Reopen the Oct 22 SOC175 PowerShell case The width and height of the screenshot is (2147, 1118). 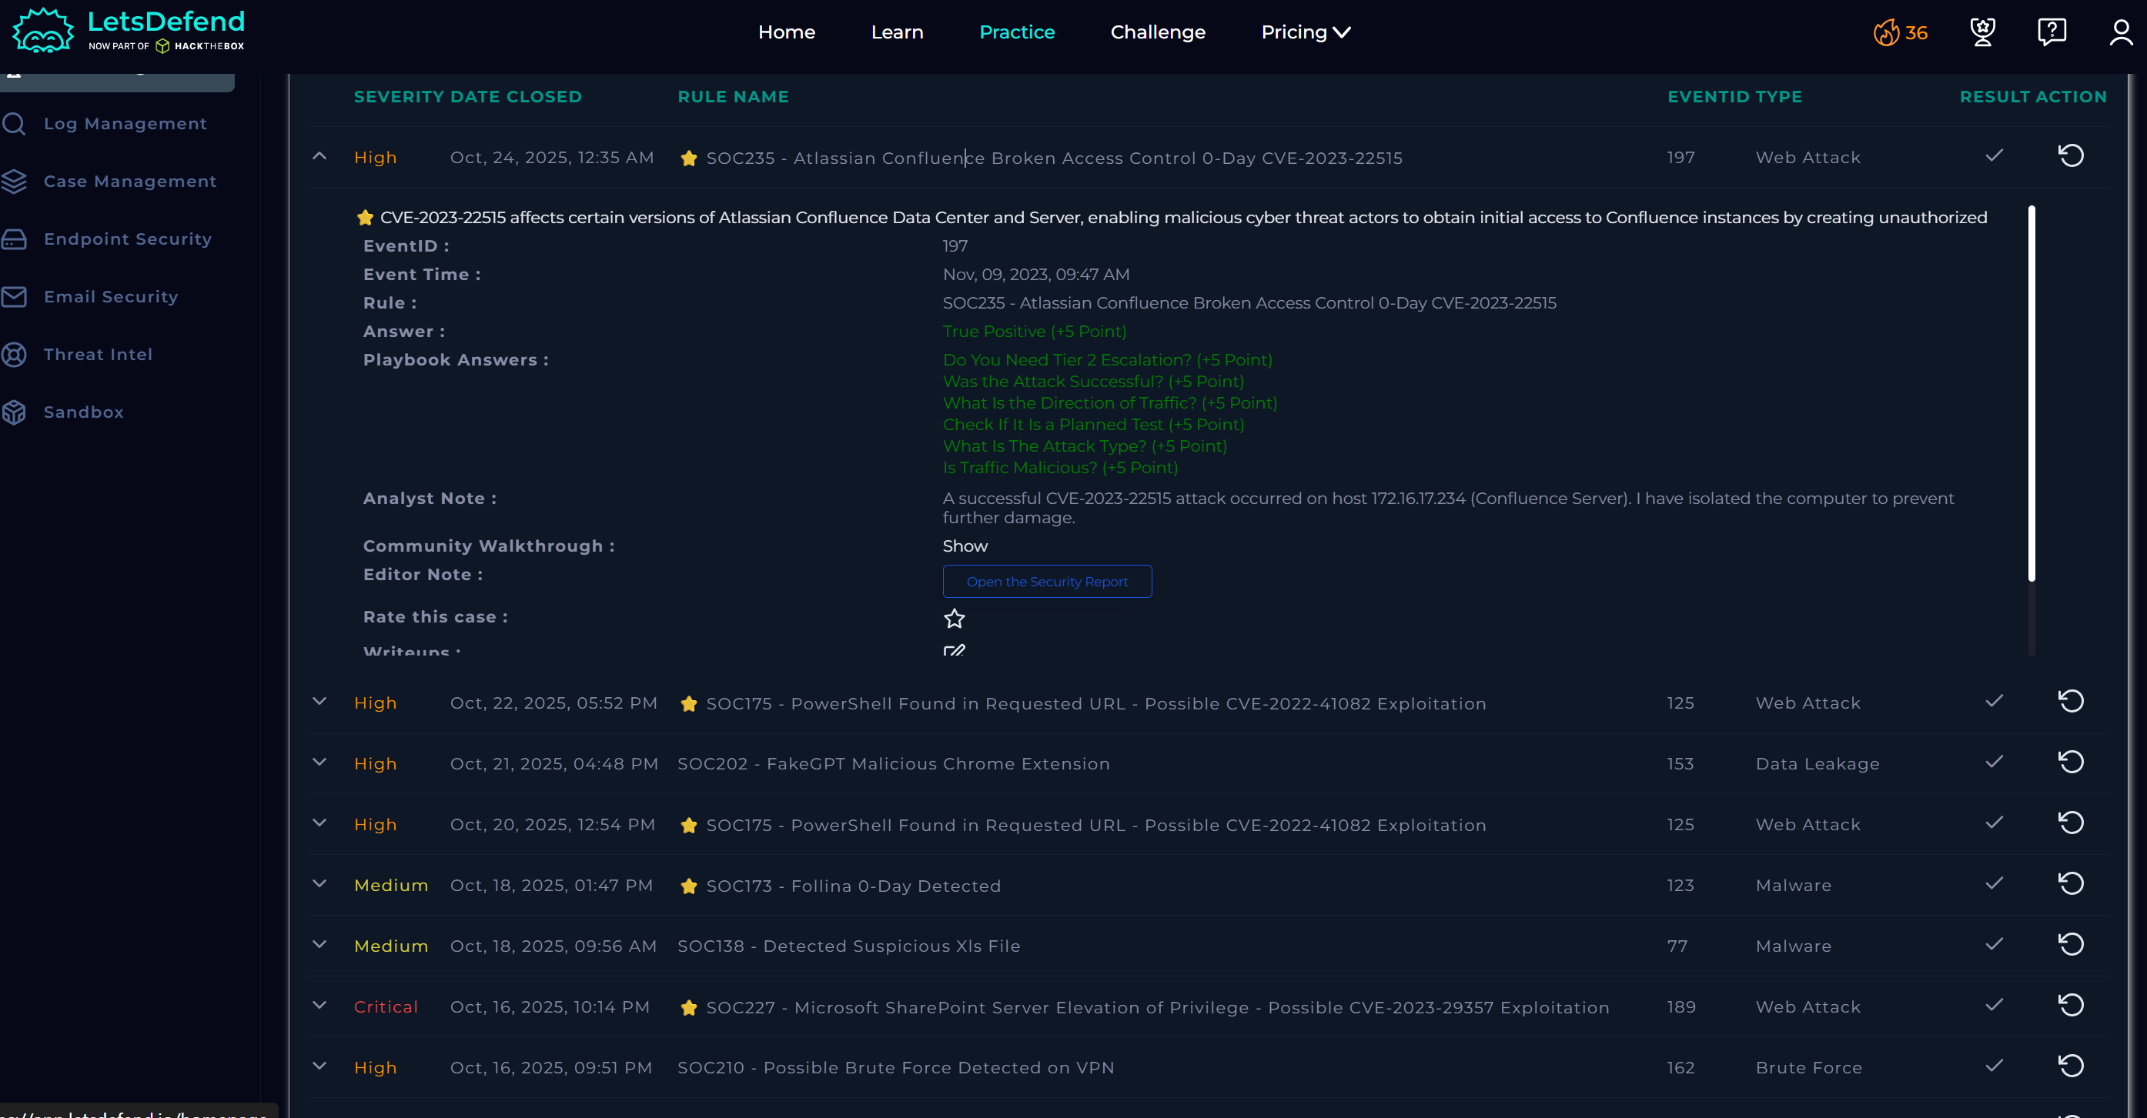2071,702
